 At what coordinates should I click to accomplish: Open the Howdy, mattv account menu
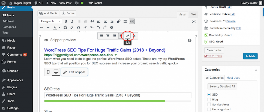[251, 3]
